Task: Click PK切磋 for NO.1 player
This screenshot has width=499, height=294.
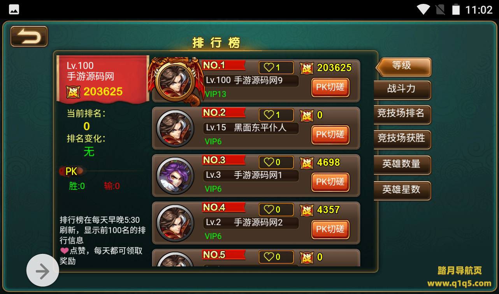Action: coord(330,87)
